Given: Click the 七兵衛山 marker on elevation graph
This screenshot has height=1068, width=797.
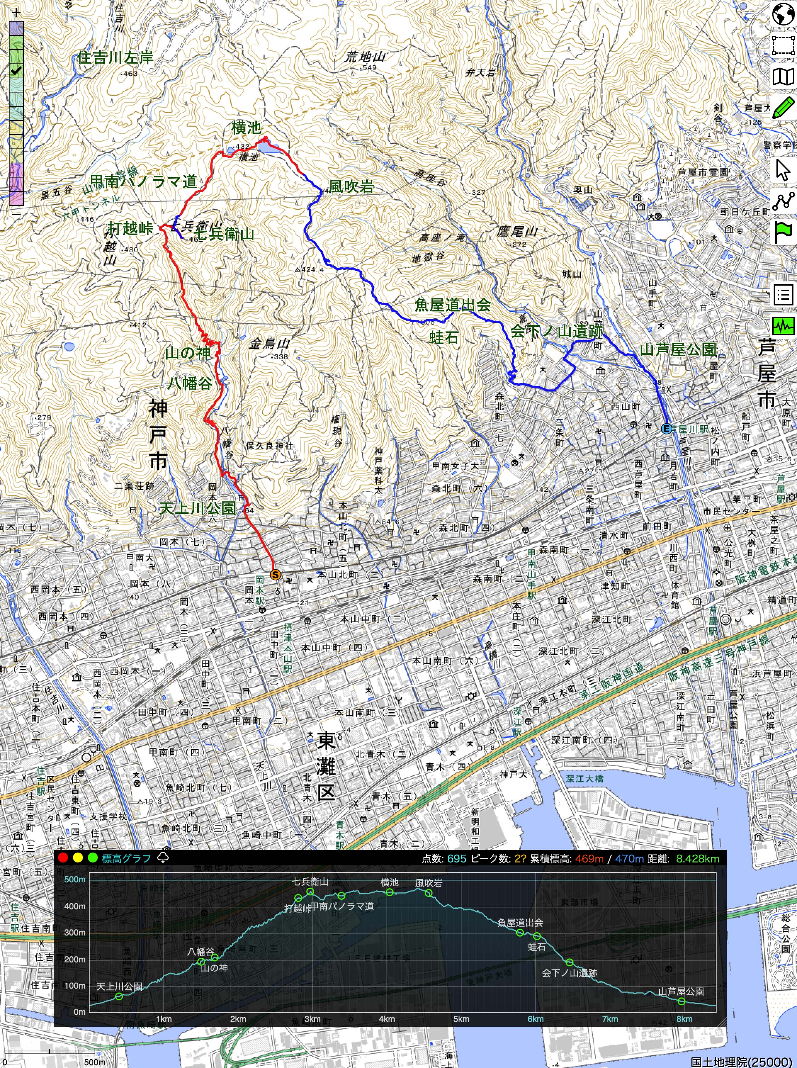Looking at the screenshot, I should pyautogui.click(x=311, y=892).
